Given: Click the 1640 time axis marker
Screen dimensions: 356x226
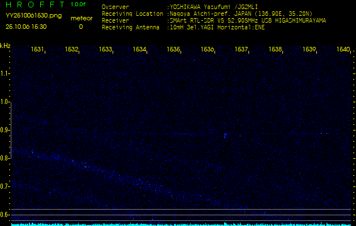Looking at the screenshot, I should coord(344,49).
